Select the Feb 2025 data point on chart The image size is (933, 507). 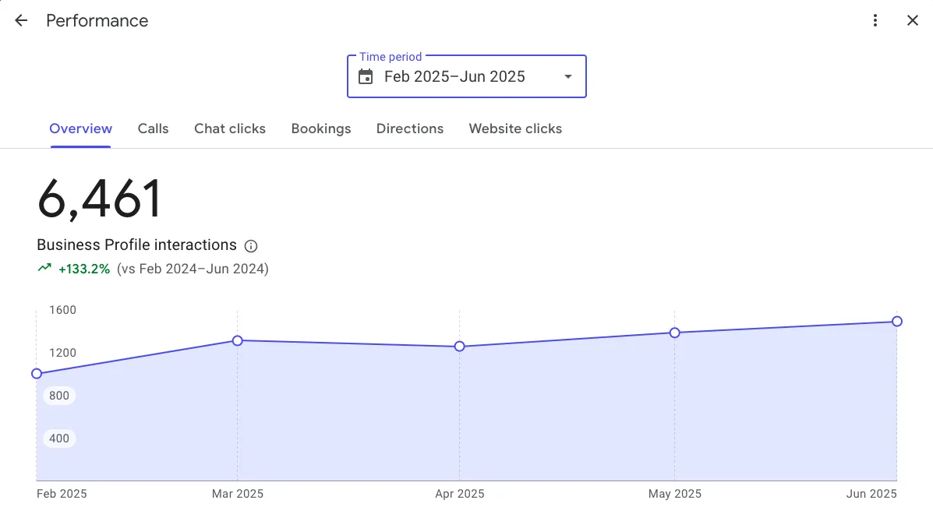click(37, 374)
